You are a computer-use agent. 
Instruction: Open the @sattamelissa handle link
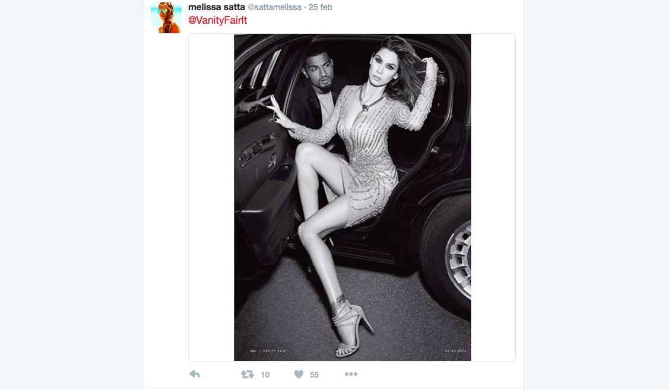(x=274, y=7)
